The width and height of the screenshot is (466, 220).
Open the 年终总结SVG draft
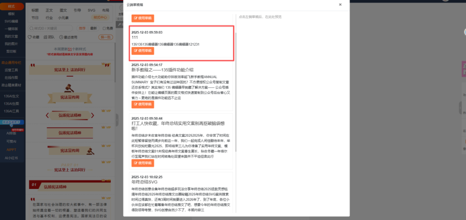click(x=144, y=182)
